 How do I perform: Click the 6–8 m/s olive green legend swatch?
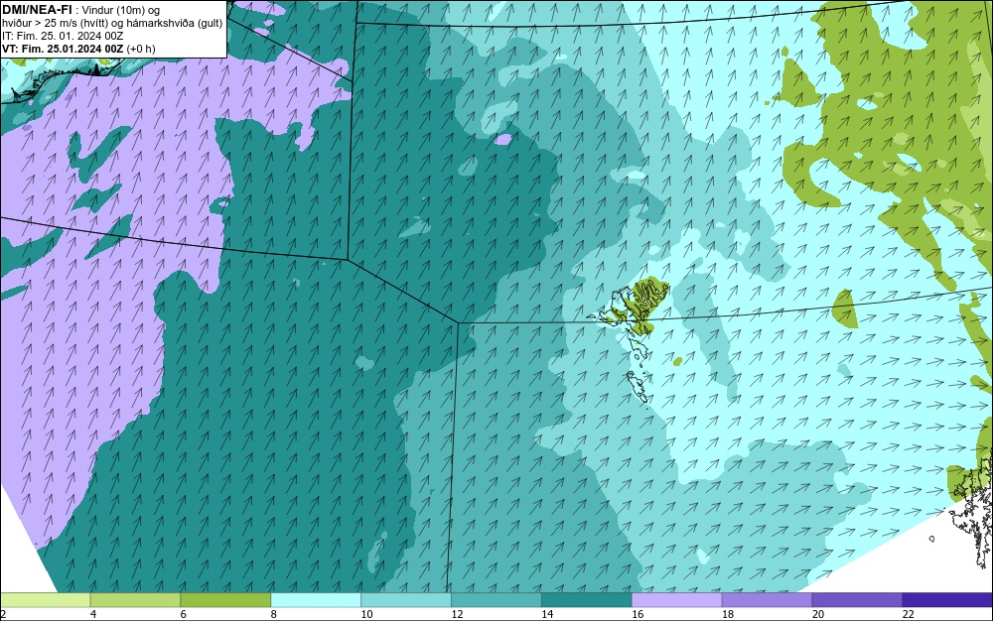pos(225,600)
